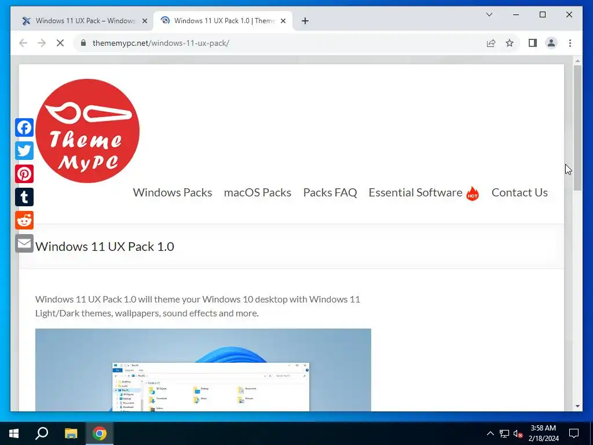This screenshot has width=593, height=445.
Task: Close the first Windows 11 UX Pack tab
Action: [x=144, y=21]
